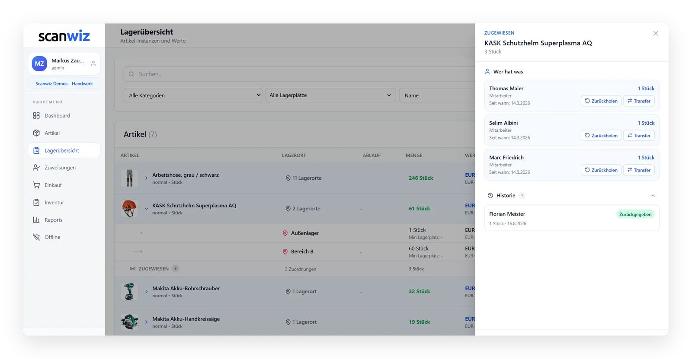Image resolution: width=692 pixels, height=359 pixels.
Task: Open the Inventur page
Action: 64,202
